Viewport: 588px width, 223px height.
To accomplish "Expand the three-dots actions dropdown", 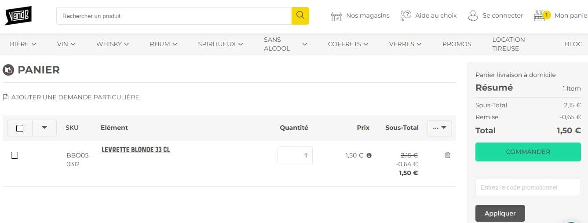I will (x=439, y=128).
